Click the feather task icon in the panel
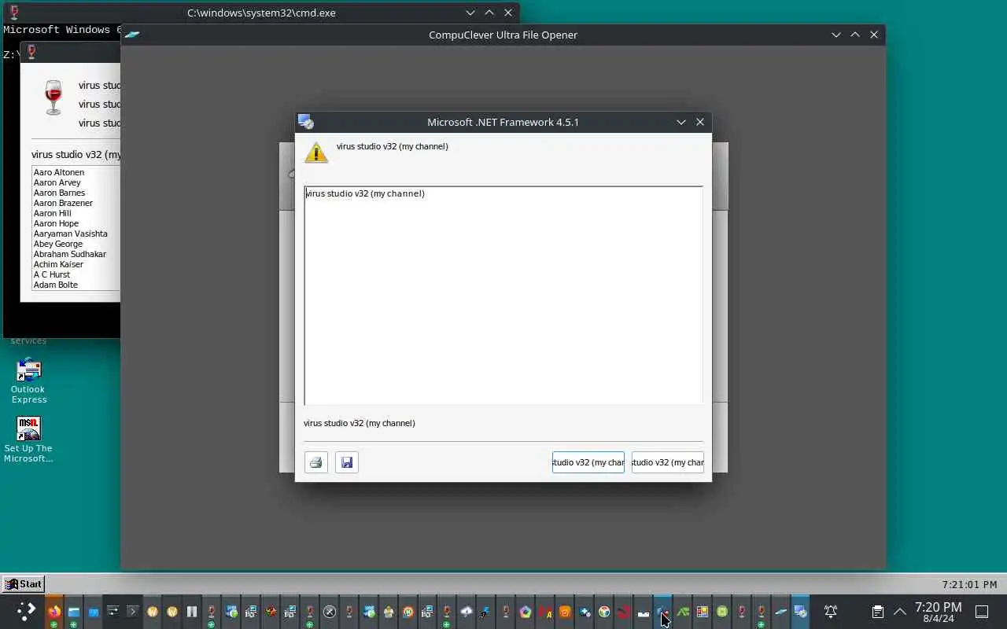Image resolution: width=1007 pixels, height=629 pixels. 780,611
